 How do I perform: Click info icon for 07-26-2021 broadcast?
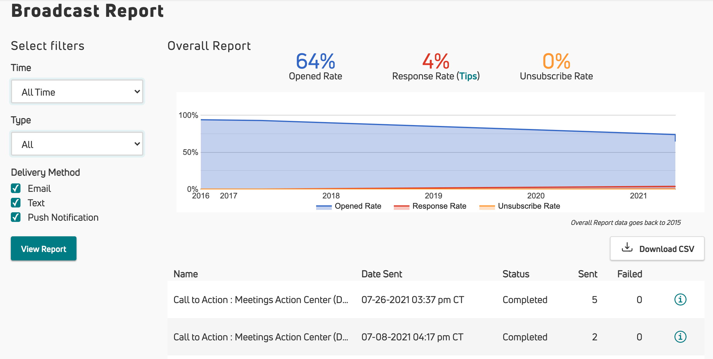coord(680,299)
